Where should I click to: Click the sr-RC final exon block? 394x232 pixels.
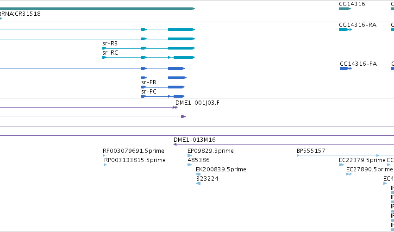click(x=184, y=57)
